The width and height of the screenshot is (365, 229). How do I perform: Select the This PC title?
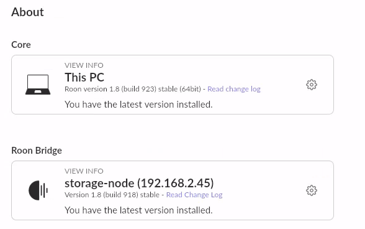point(84,77)
